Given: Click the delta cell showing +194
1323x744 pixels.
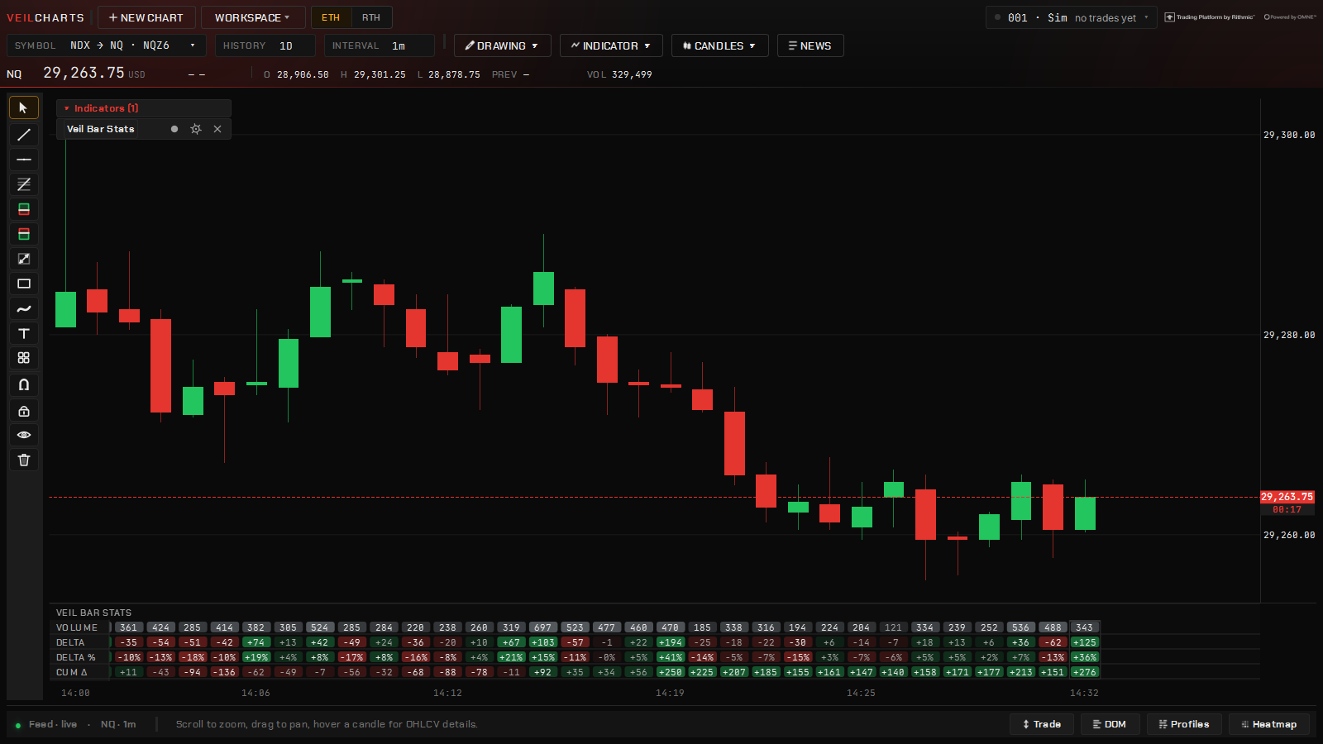Looking at the screenshot, I should [x=671, y=642].
